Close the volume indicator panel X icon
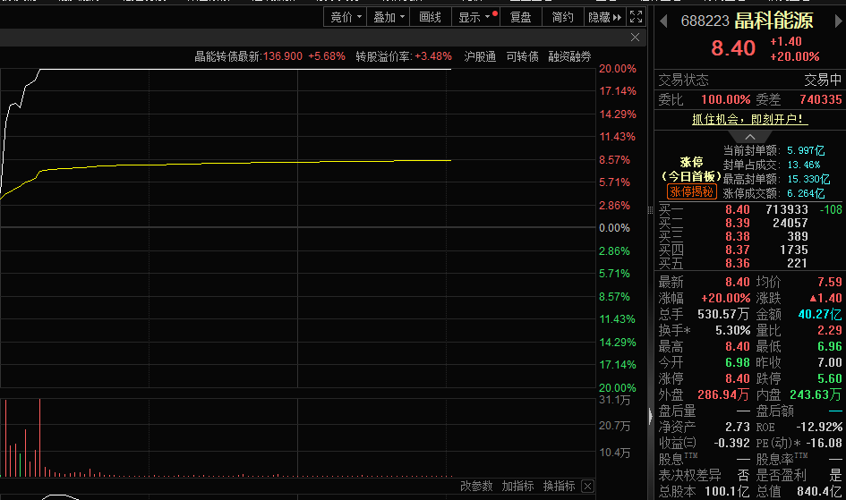Image resolution: width=846 pixels, height=500 pixels. tap(587, 486)
